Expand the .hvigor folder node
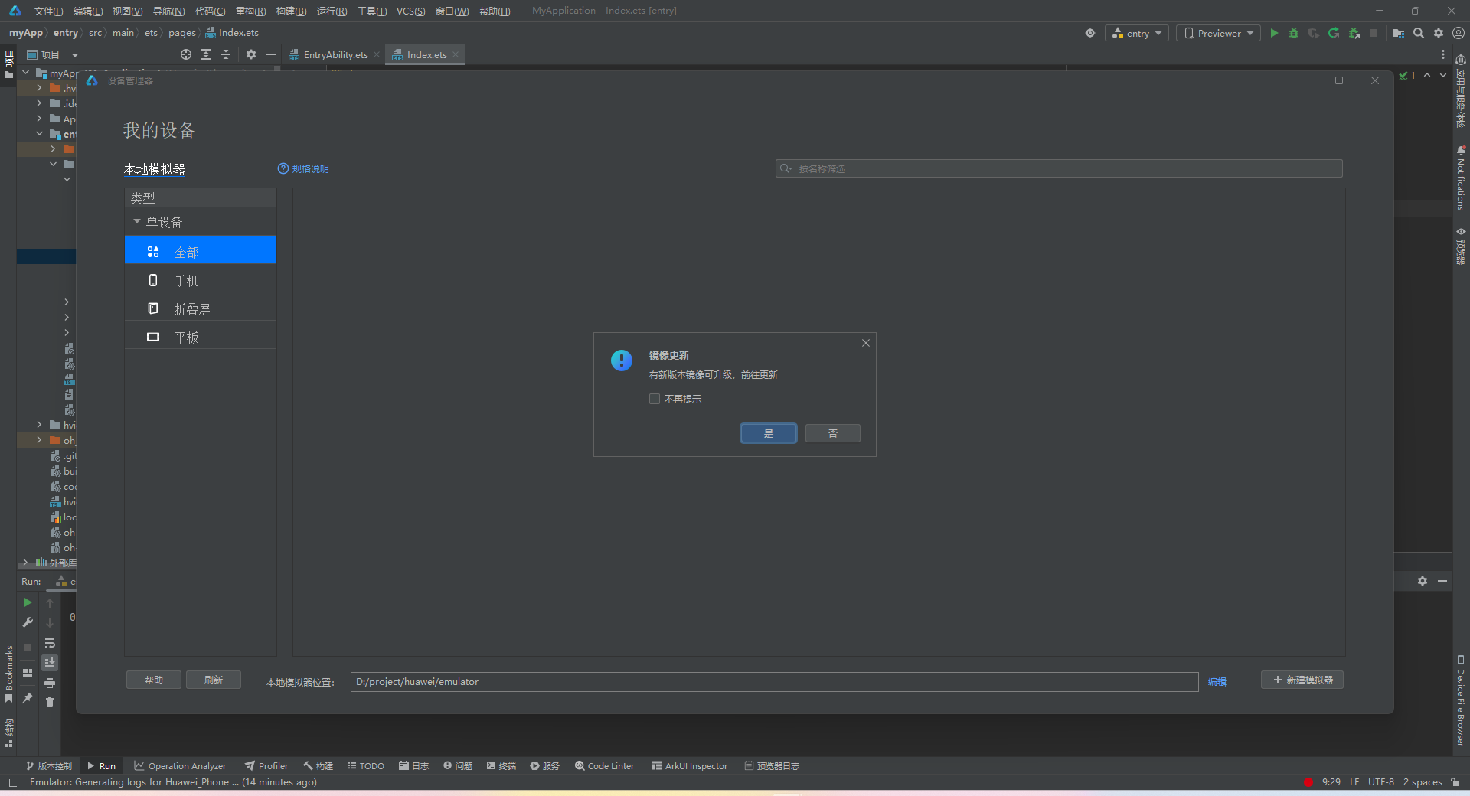This screenshot has height=796, width=1470. tap(39, 88)
